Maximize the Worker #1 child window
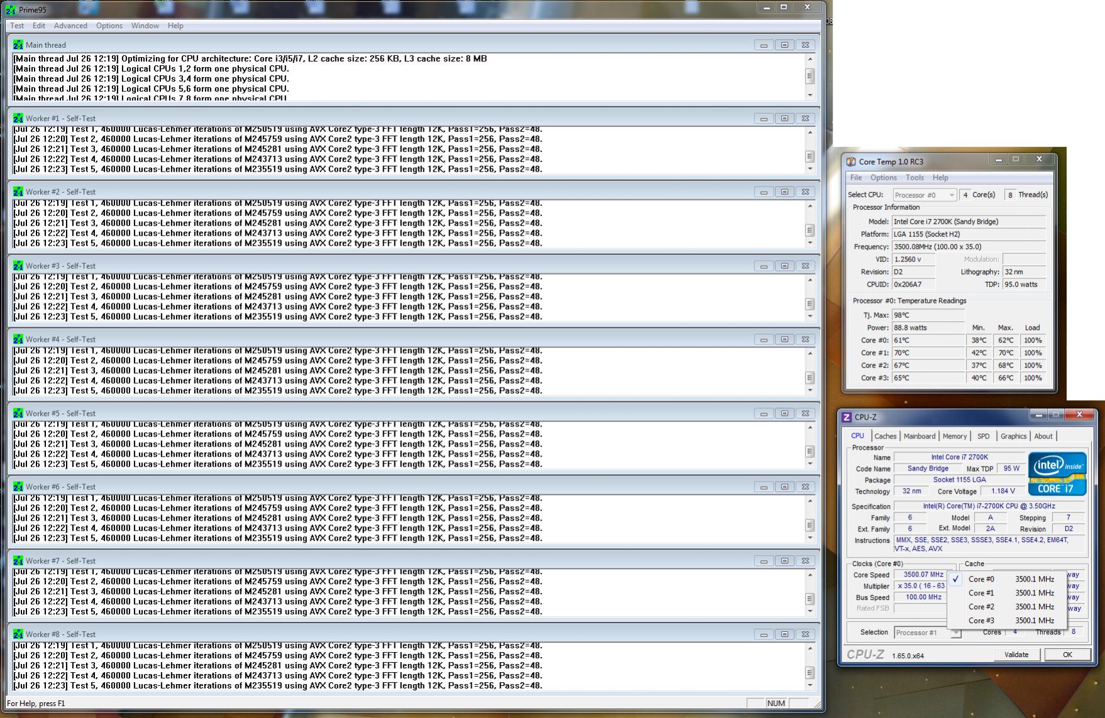Image resolution: width=1105 pixels, height=718 pixels. 784,119
